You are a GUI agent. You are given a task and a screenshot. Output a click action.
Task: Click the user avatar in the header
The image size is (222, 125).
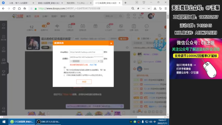[151, 16]
